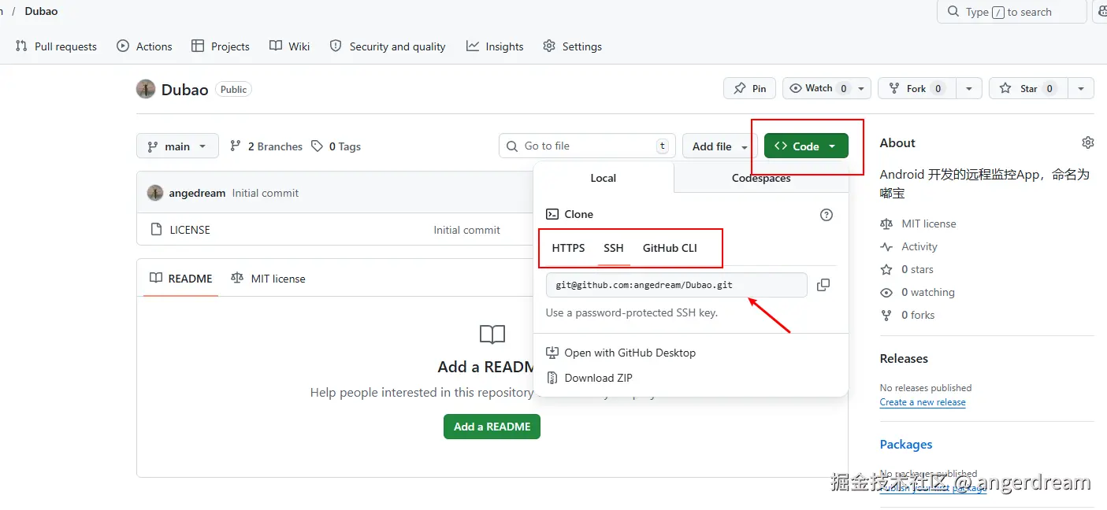The width and height of the screenshot is (1107, 510).
Task: Click the Download ZIP archive icon
Action: click(x=552, y=378)
